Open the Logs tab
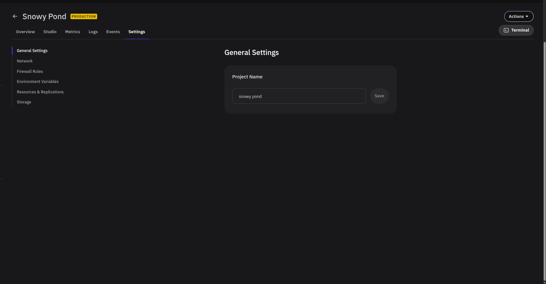The height and width of the screenshot is (284, 546). [93, 32]
